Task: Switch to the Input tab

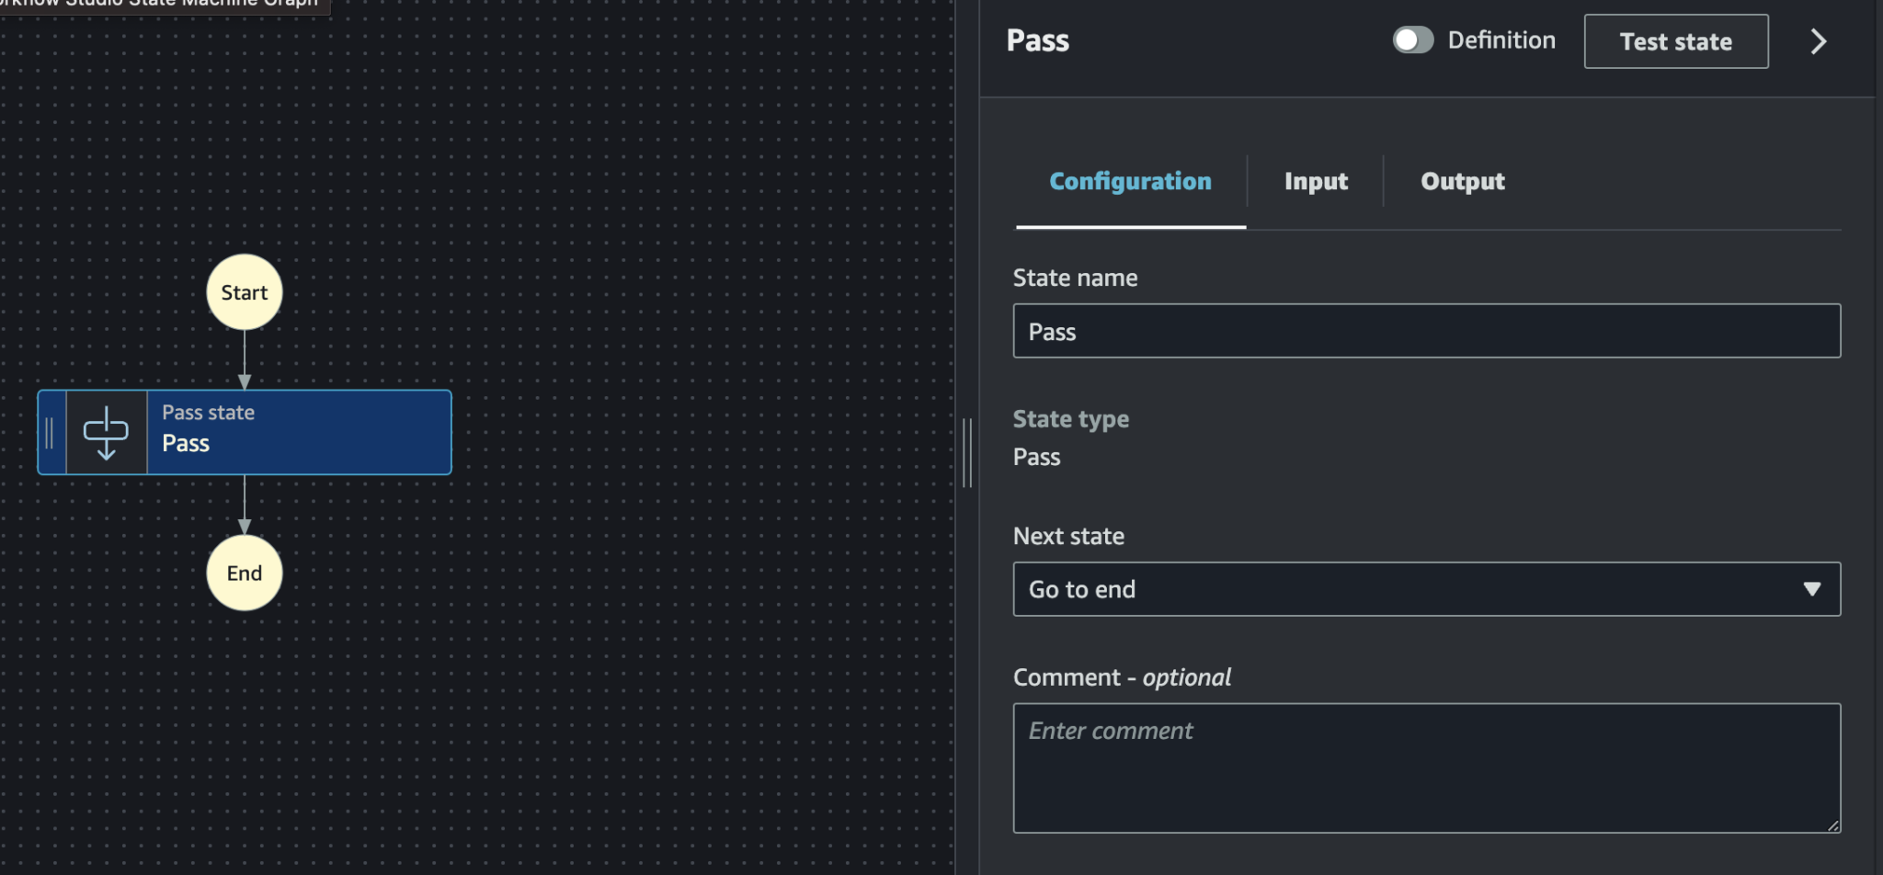Action: (x=1316, y=182)
